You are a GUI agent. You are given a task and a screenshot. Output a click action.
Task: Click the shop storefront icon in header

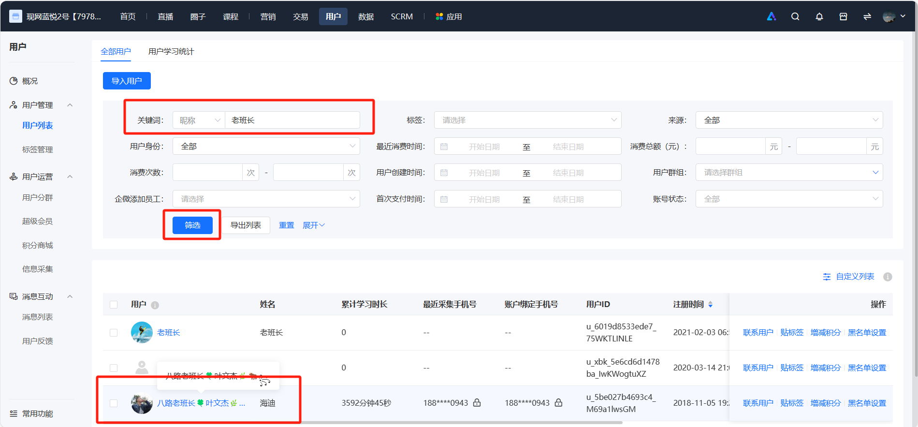point(843,16)
